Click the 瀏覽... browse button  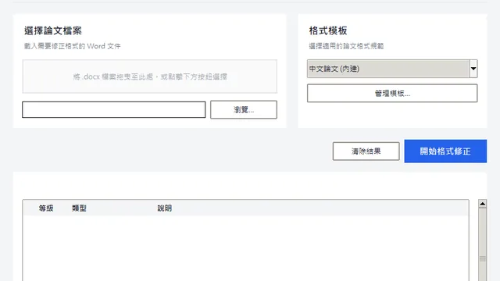244,109
